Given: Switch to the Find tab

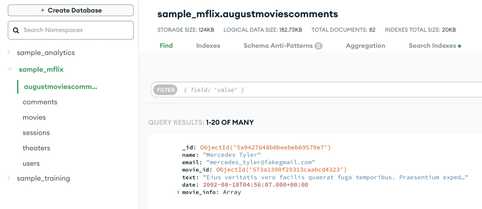Looking at the screenshot, I should tap(166, 46).
